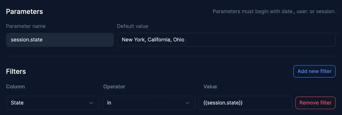Click the Value header label
This screenshot has height=115, width=342.
[210, 86]
